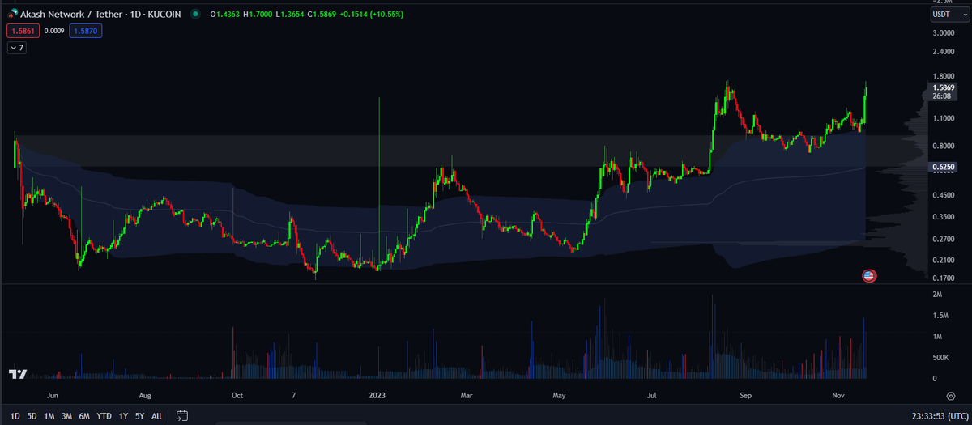972x425 pixels.
Task: Select the All time range
Action: (x=156, y=415)
